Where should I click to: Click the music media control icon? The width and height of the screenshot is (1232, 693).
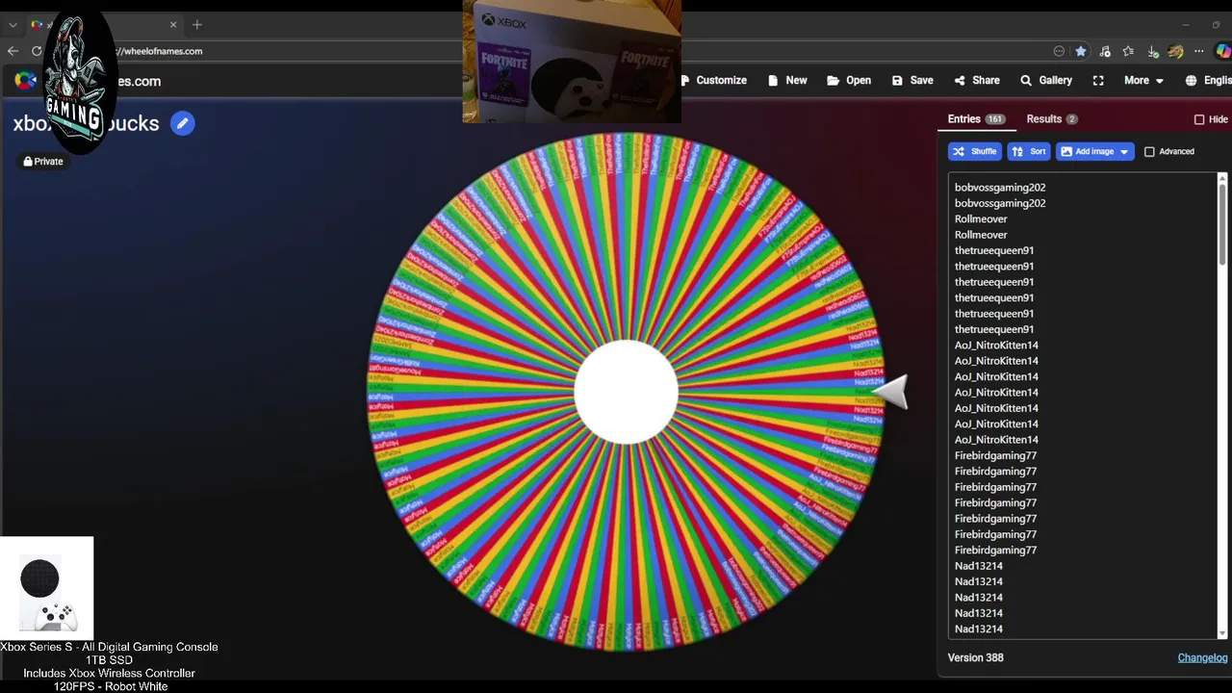click(x=1105, y=51)
